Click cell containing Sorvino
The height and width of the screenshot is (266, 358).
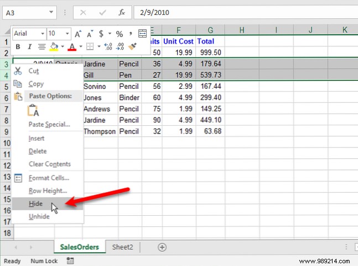100,87
